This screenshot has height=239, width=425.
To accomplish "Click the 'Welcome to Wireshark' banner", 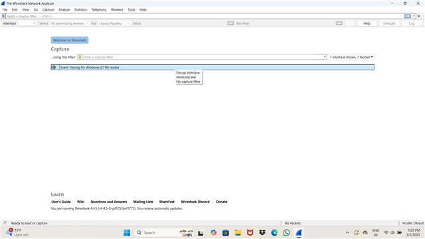I will click(x=70, y=40).
